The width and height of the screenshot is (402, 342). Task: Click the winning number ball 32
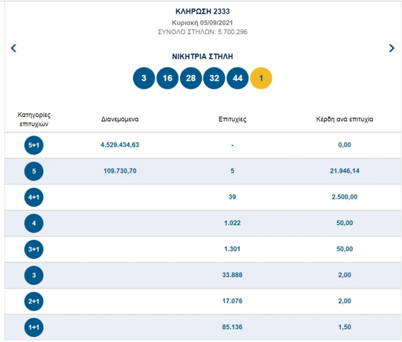click(x=214, y=78)
